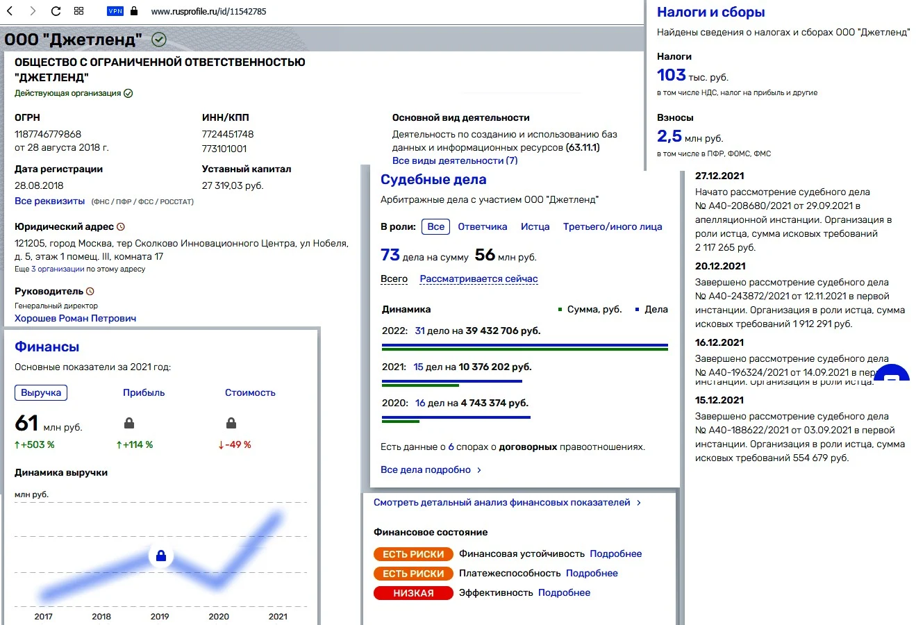Click the chevron after Смотреть детальный анализ
This screenshot has height=625, width=916.
[x=639, y=503]
